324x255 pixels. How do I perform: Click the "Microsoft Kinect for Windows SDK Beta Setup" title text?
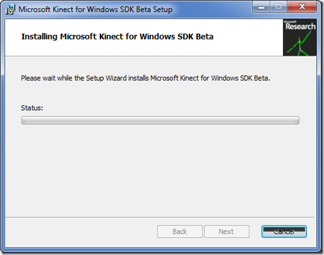click(x=95, y=9)
